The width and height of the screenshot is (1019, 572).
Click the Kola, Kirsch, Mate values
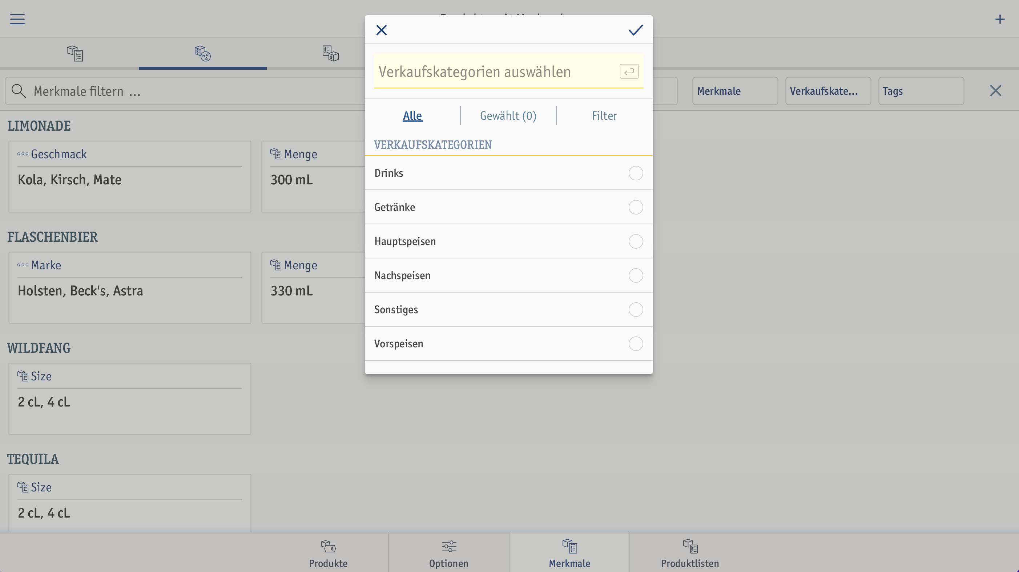pos(70,180)
